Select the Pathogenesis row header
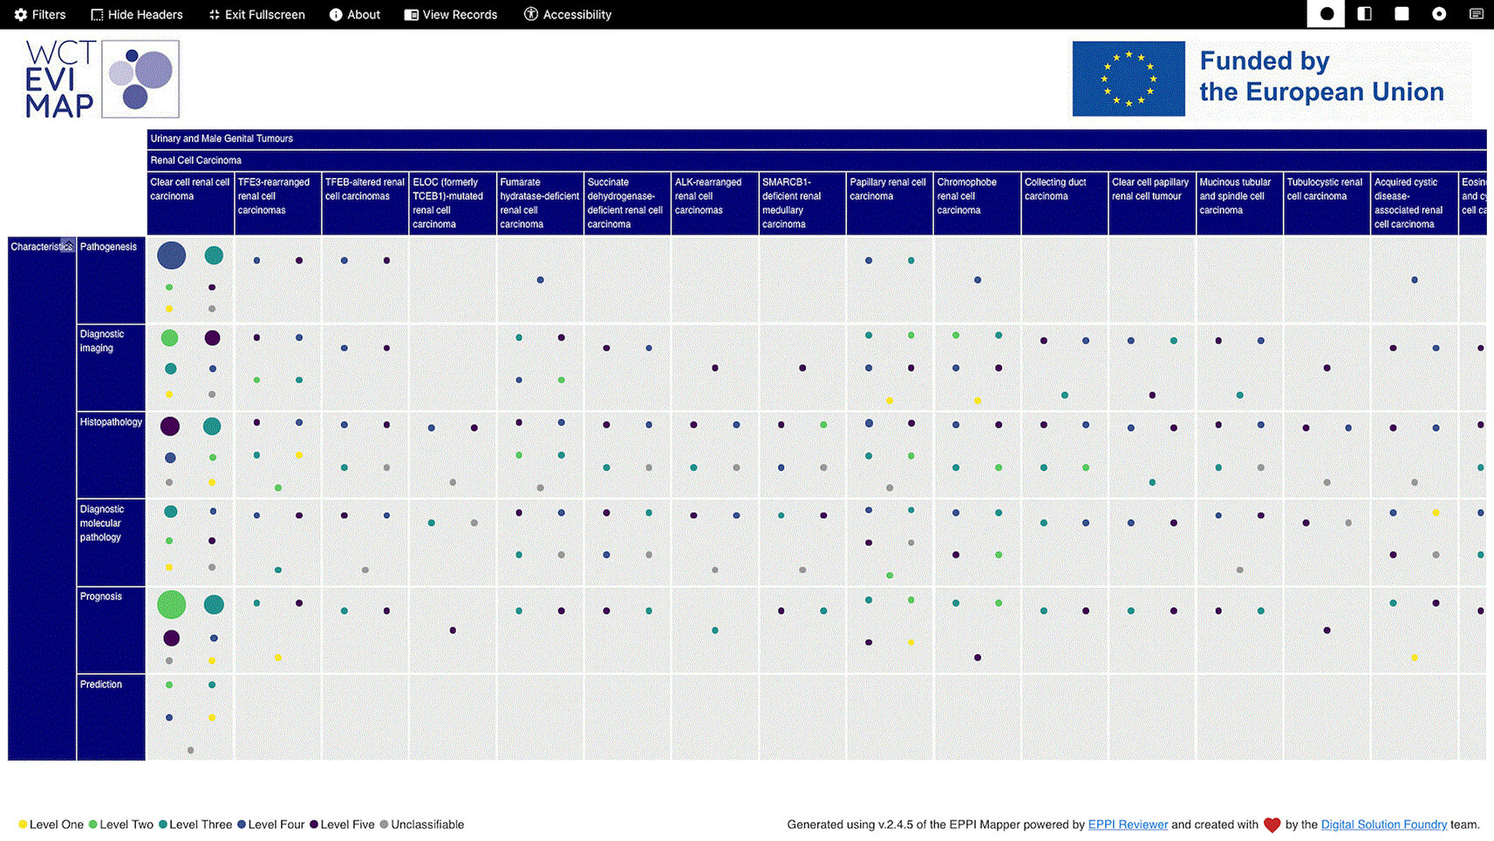 point(111,280)
